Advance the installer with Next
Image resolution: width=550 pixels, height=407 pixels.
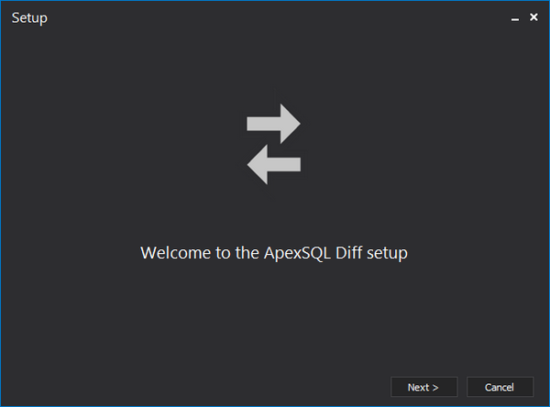[423, 387]
